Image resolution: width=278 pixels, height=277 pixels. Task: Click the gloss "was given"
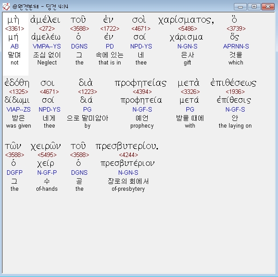point(19,126)
